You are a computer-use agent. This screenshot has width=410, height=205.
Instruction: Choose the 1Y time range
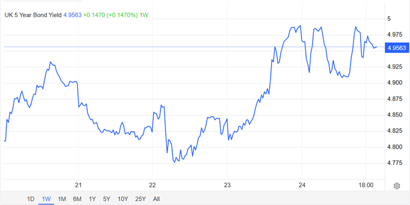[x=92, y=199]
